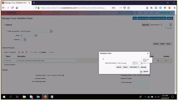
Task: Click the rule description field
Action: 46,61
